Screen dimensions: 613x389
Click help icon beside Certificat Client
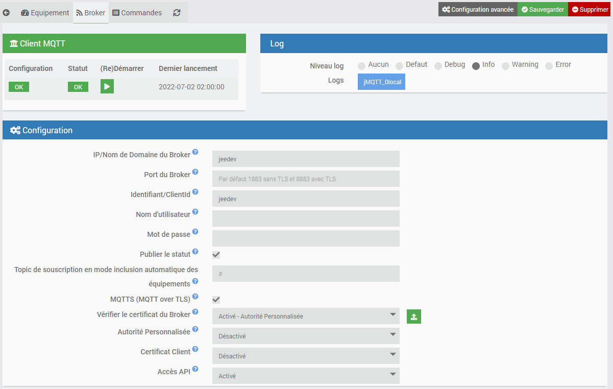tap(195, 350)
